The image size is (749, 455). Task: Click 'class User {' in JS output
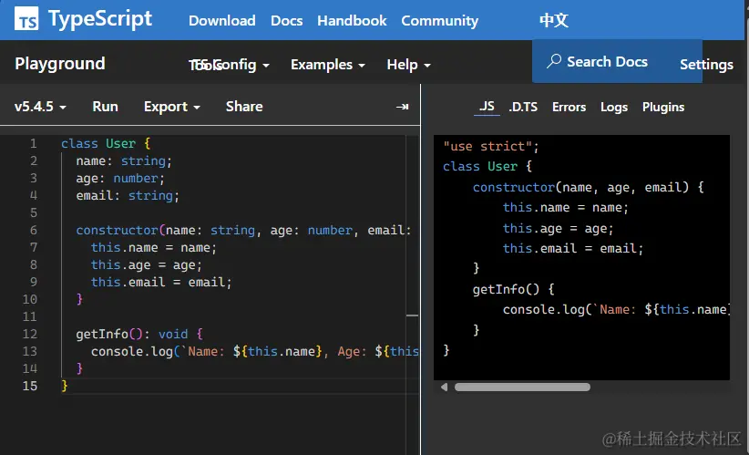[x=487, y=166]
